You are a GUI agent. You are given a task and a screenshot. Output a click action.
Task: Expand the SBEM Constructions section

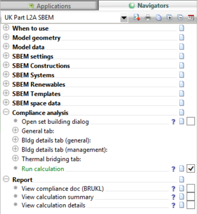click(x=6, y=65)
